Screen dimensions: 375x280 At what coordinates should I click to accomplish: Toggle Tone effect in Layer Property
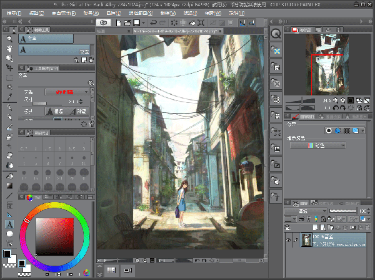pos(347,130)
